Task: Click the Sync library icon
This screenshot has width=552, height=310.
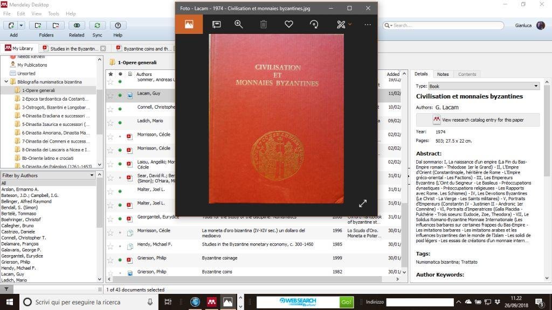Action: (97, 25)
